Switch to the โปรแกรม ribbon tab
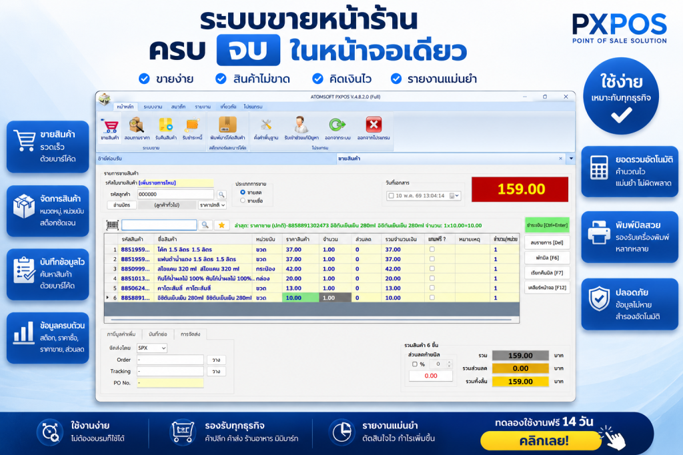Viewport: 683px width, 455px height. 253,107
